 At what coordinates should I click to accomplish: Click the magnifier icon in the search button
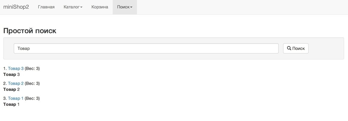click(289, 48)
